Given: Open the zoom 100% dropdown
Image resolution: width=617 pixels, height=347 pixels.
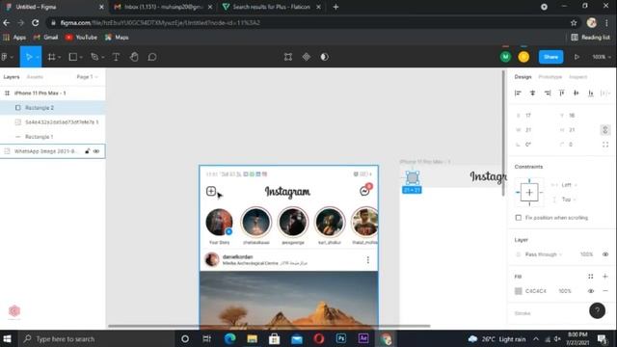Looking at the screenshot, I should [x=602, y=57].
